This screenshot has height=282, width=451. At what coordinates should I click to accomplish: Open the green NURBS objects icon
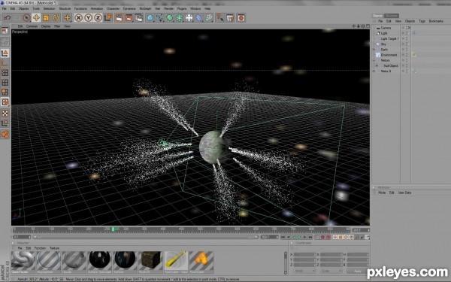coord(170,18)
